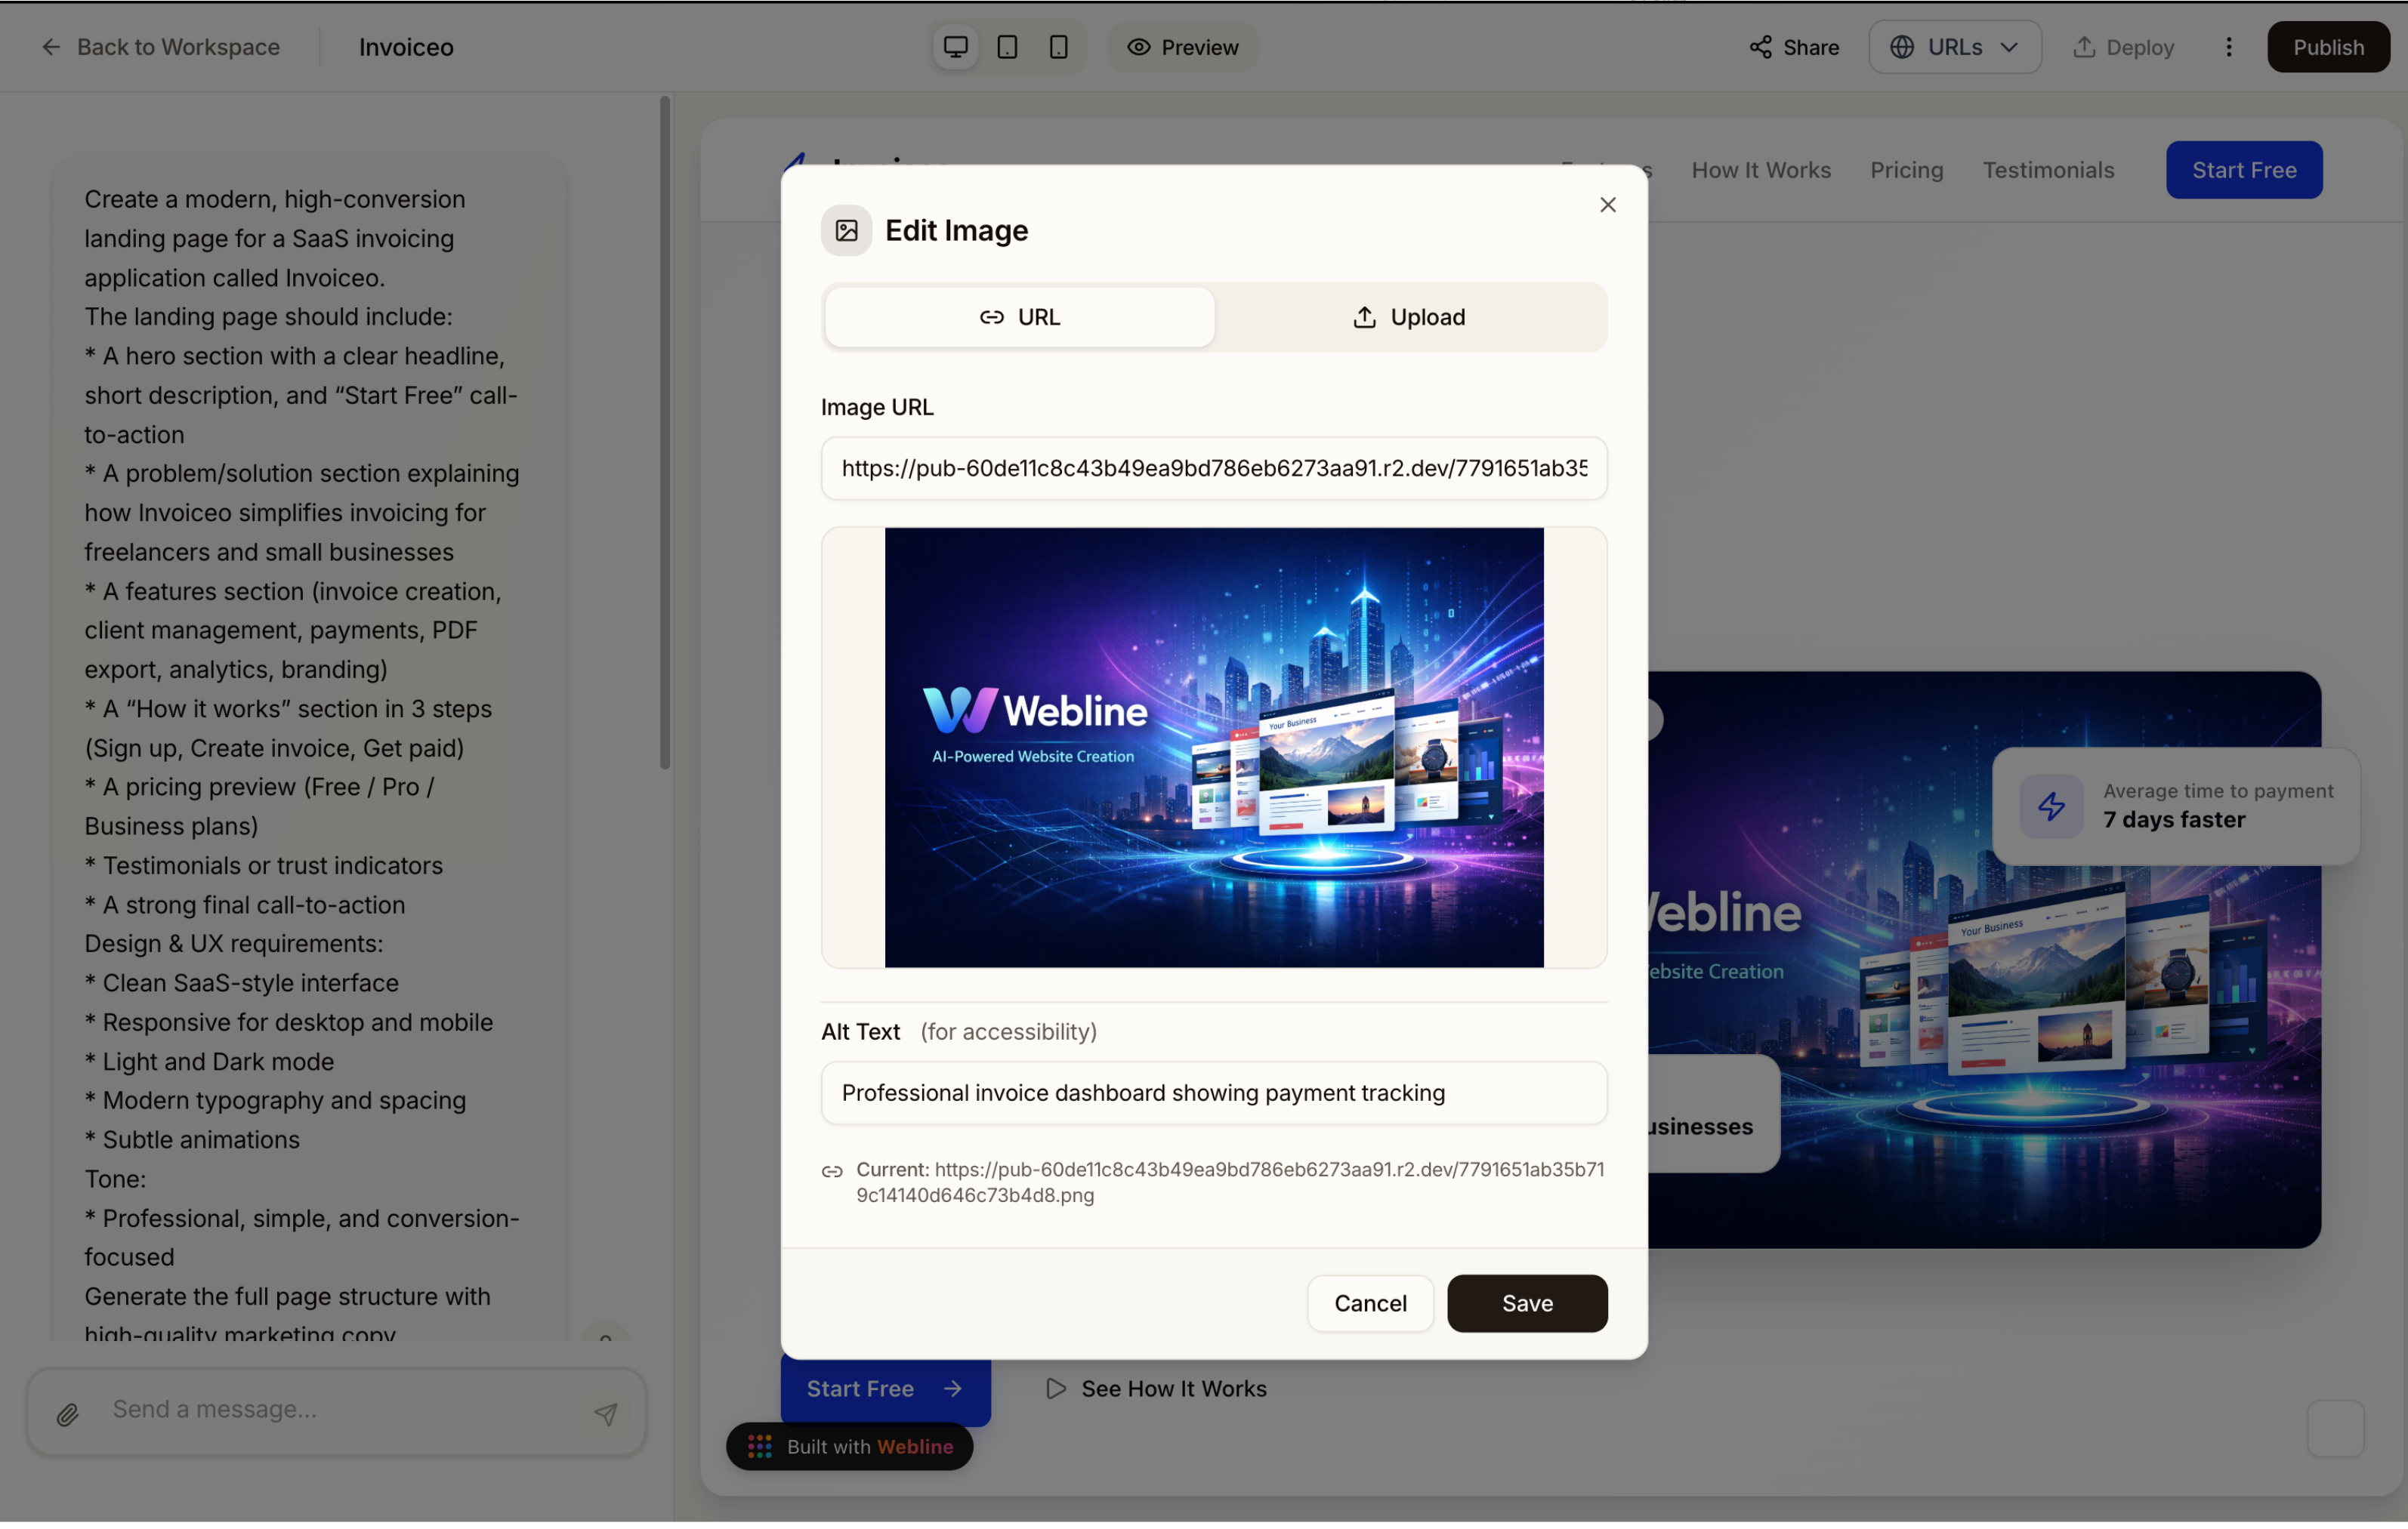Click the attachment paperclip icon
The height and width of the screenshot is (1529, 2408).
pyautogui.click(x=67, y=1414)
